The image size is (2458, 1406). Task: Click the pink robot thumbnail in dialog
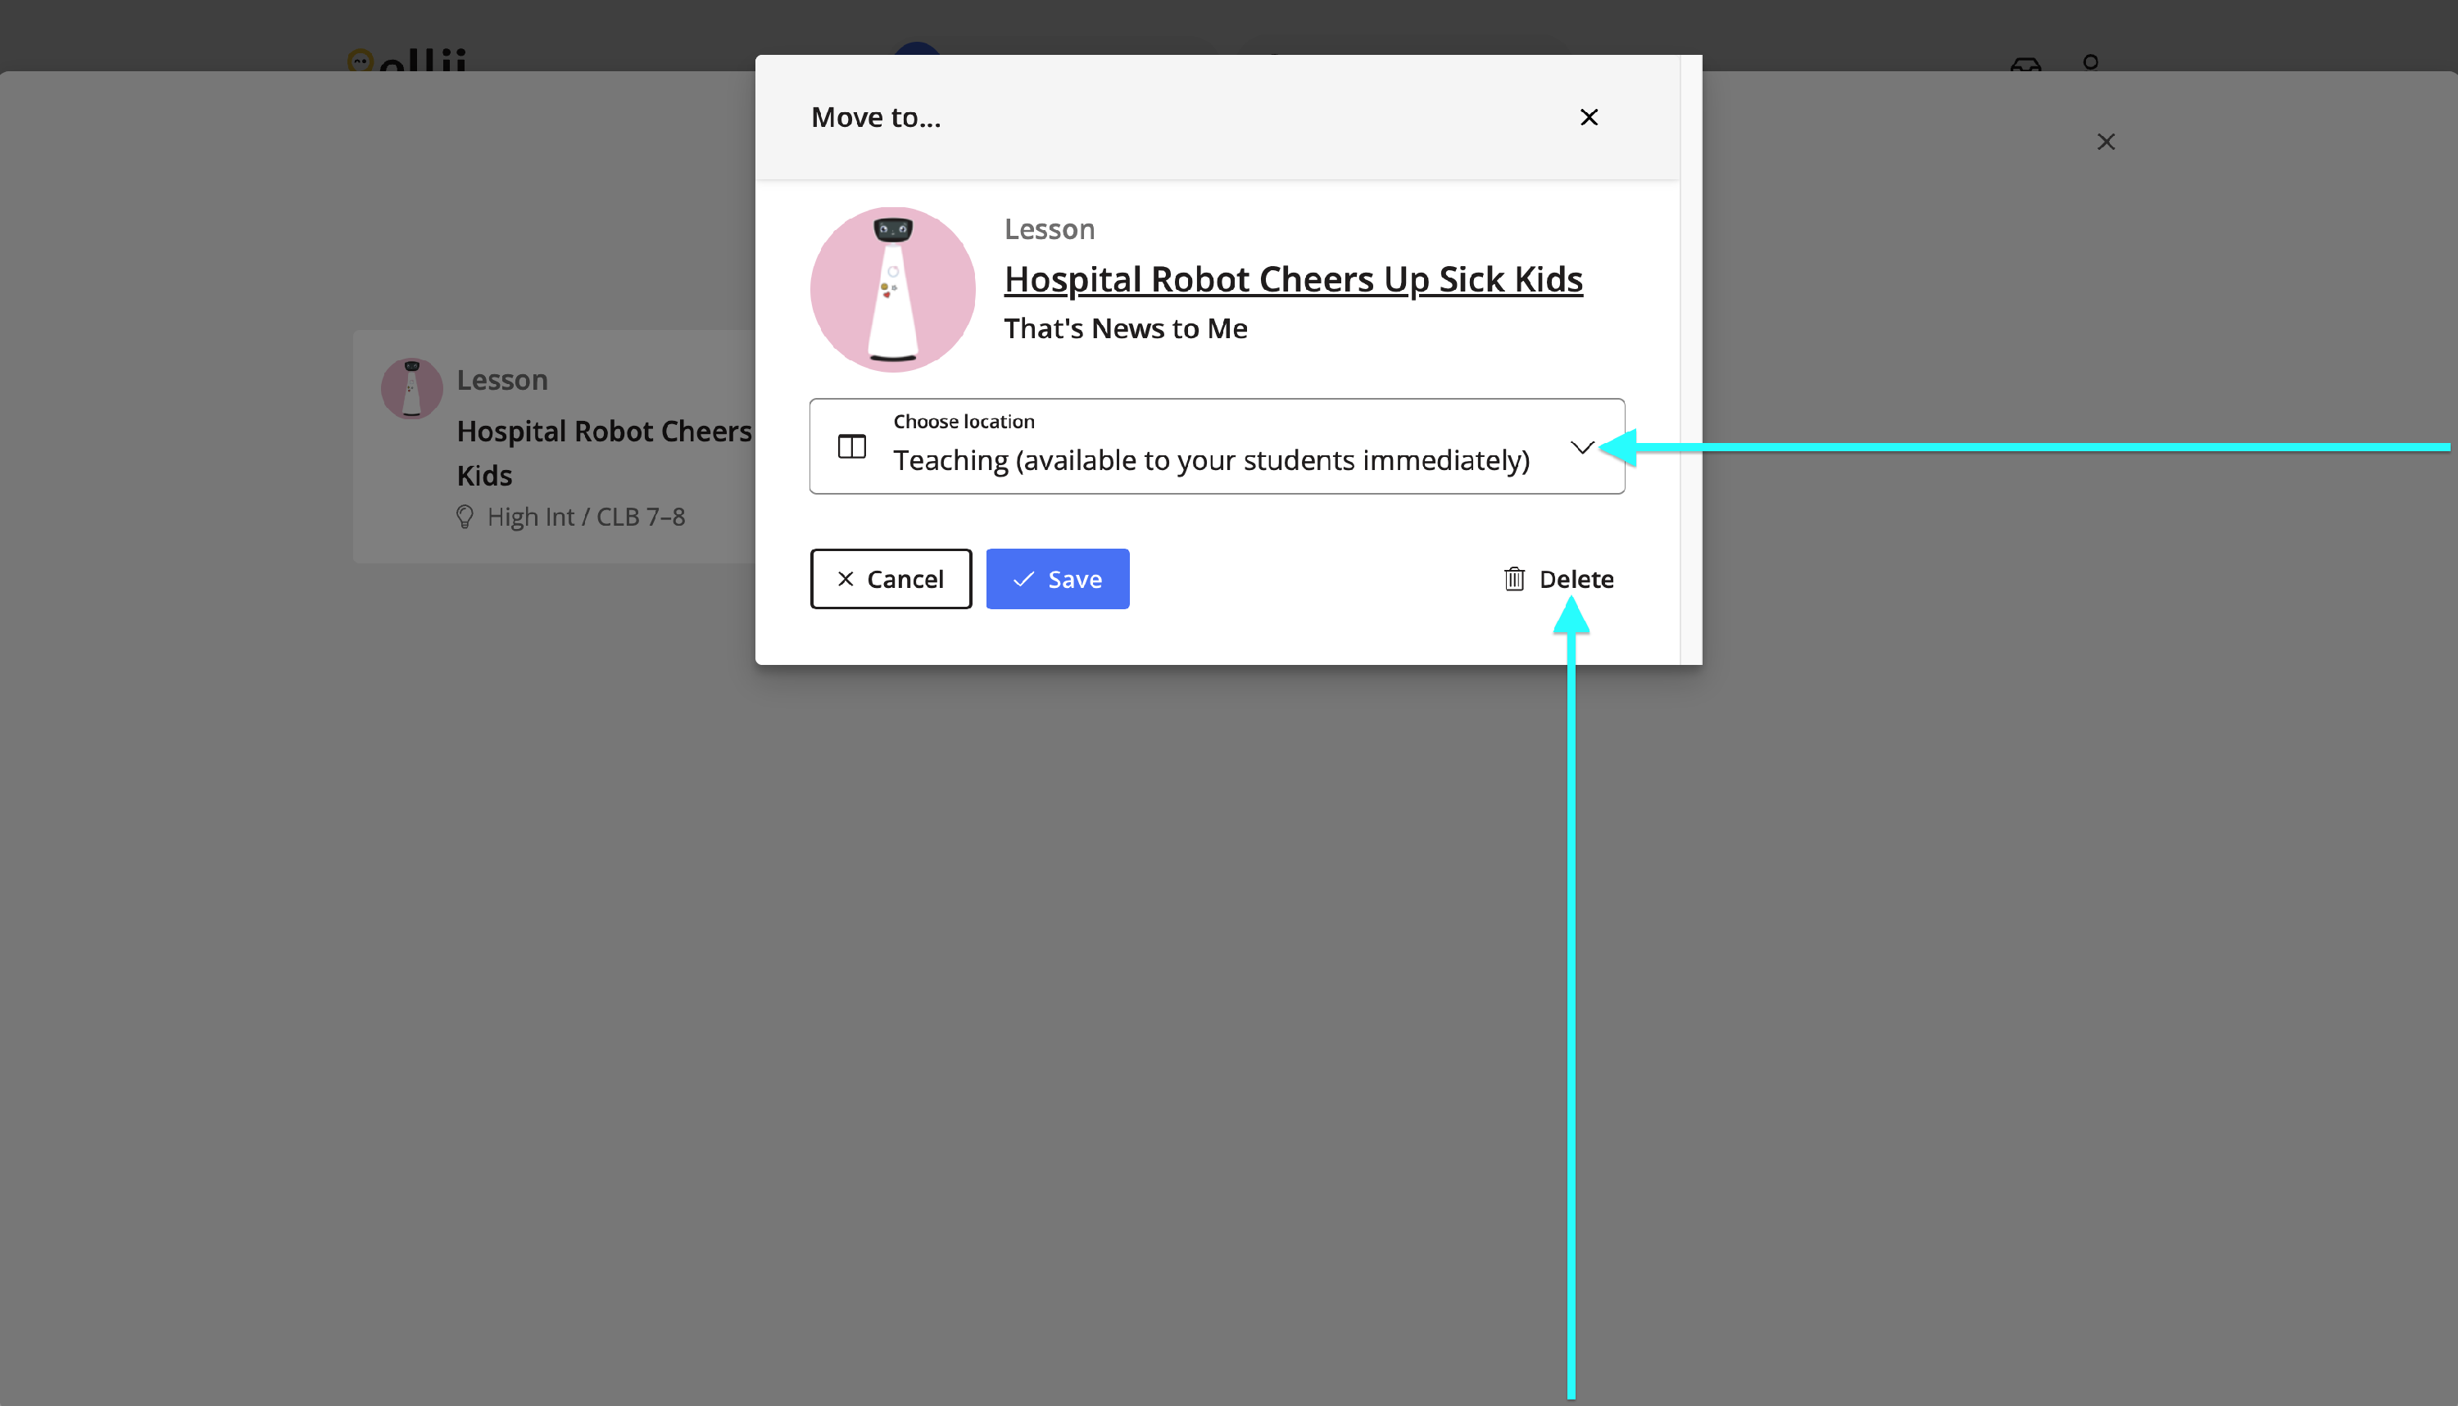point(891,290)
